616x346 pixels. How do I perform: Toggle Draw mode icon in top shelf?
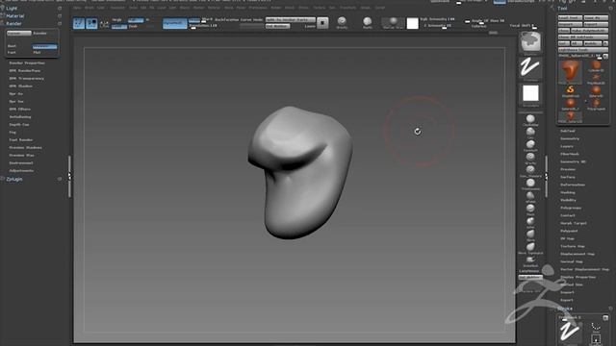91,23
